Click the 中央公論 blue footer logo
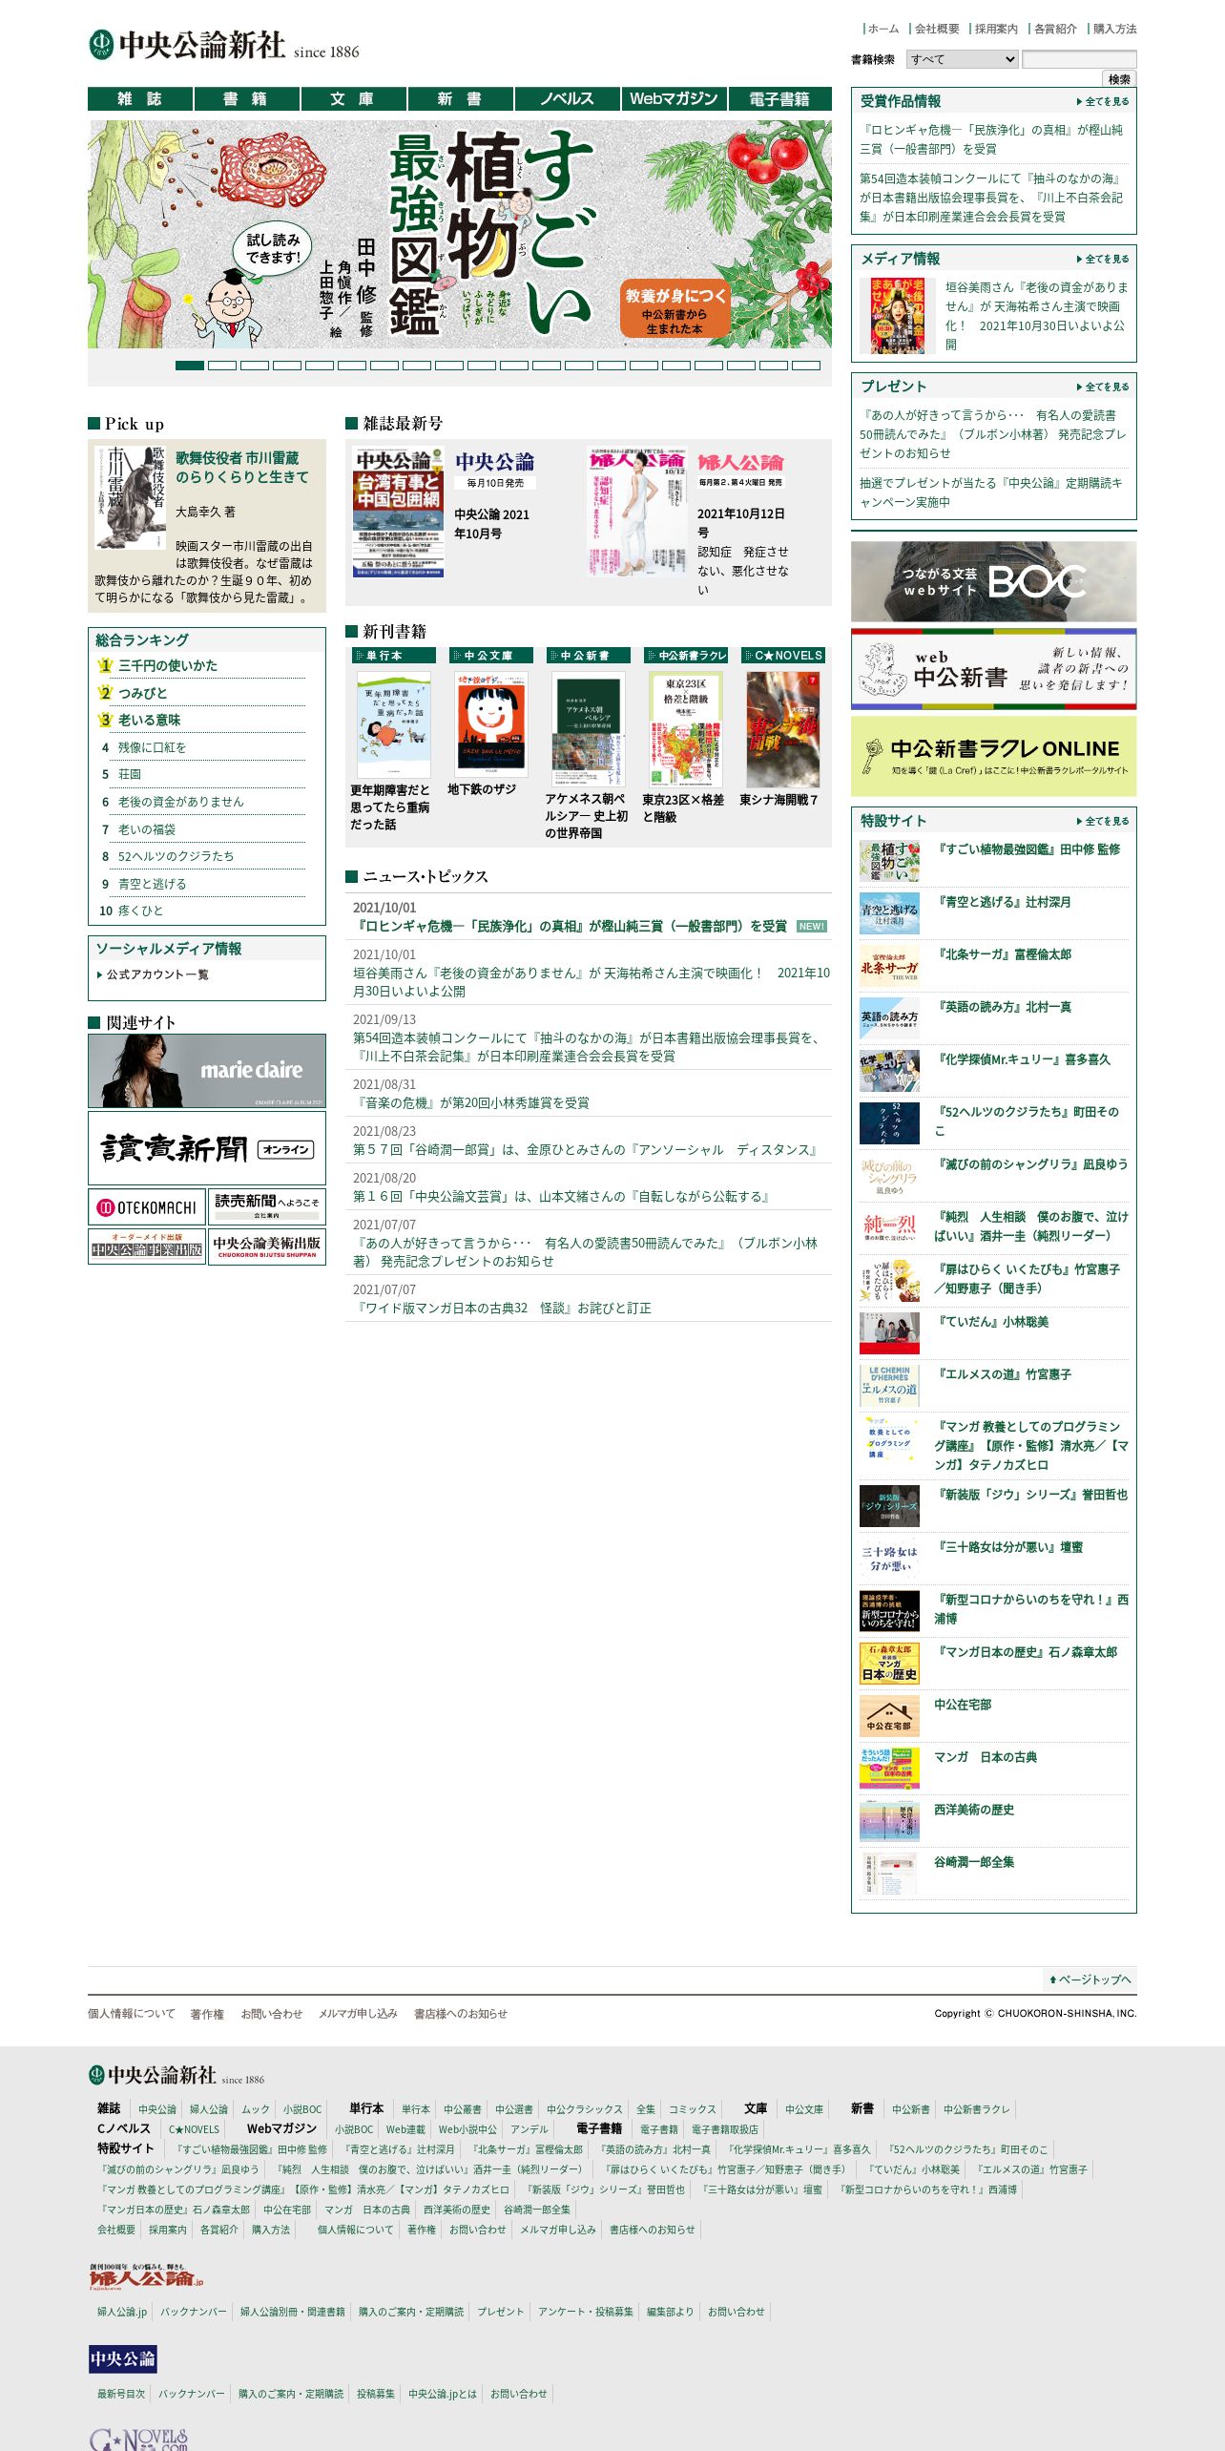Screen dimensions: 1225x2451 click(x=123, y=2358)
